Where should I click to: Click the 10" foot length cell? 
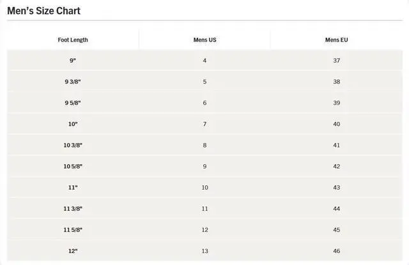(x=73, y=124)
